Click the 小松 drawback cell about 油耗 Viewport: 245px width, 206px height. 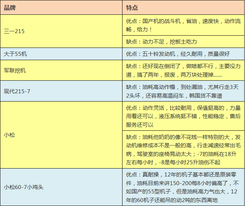point(183,149)
